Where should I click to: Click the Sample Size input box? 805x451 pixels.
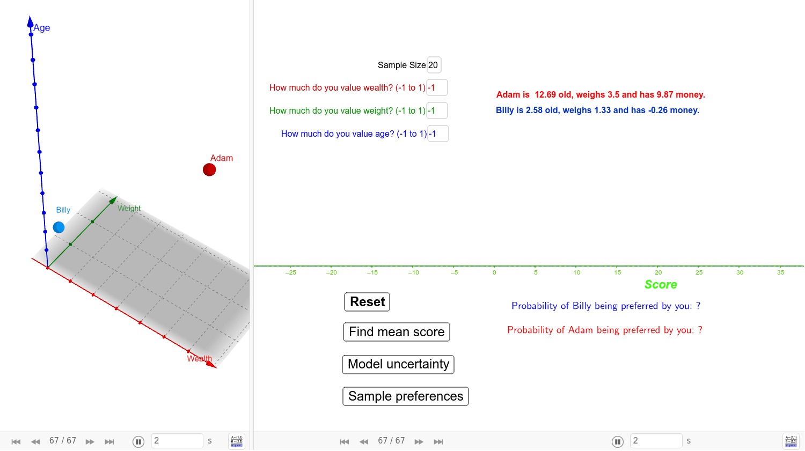(x=434, y=65)
